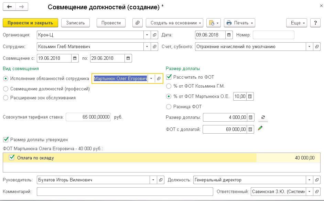Image resolution: width=324 pixels, height=201 pixels.
Task: Open the Сотрудник record in a new form
Action: [x=154, y=47]
